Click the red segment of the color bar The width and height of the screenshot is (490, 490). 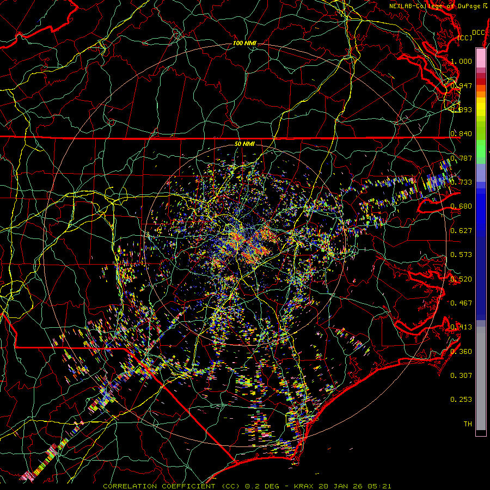pos(481,82)
